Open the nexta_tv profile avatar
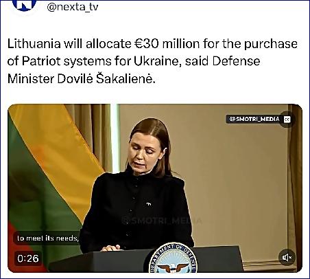Image resolution: width=310 pixels, height=279 pixels. [x=24, y=5]
